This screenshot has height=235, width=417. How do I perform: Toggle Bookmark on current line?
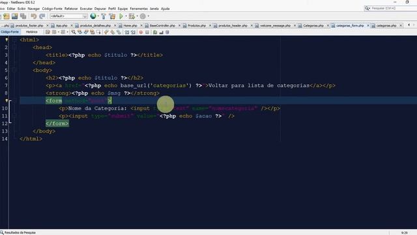click(119, 32)
